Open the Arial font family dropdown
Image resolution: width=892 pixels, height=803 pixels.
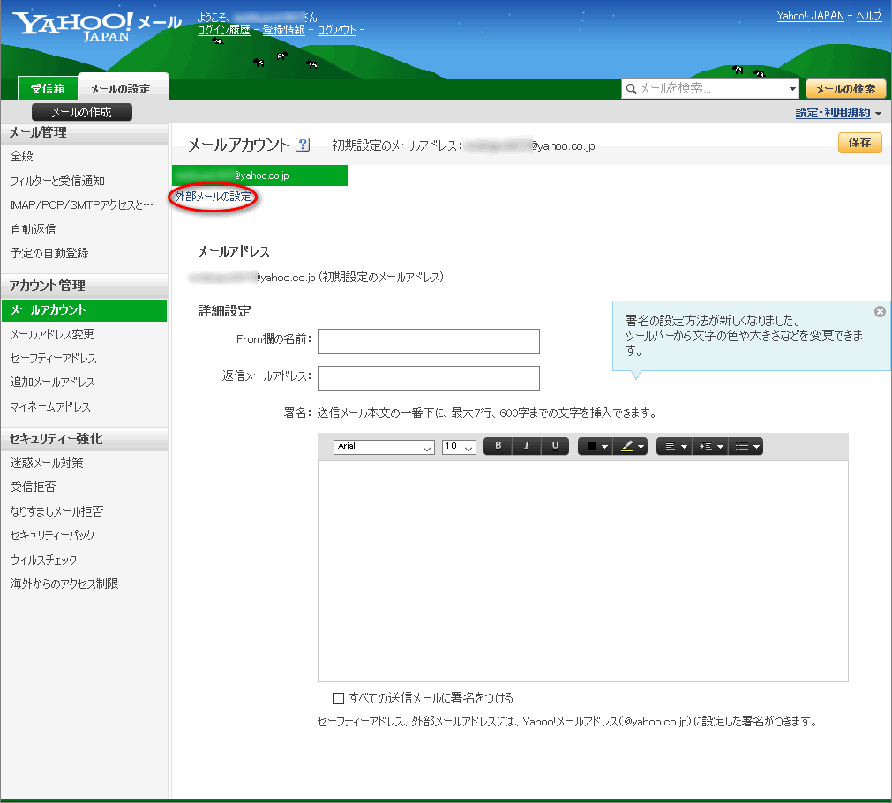coord(384,447)
